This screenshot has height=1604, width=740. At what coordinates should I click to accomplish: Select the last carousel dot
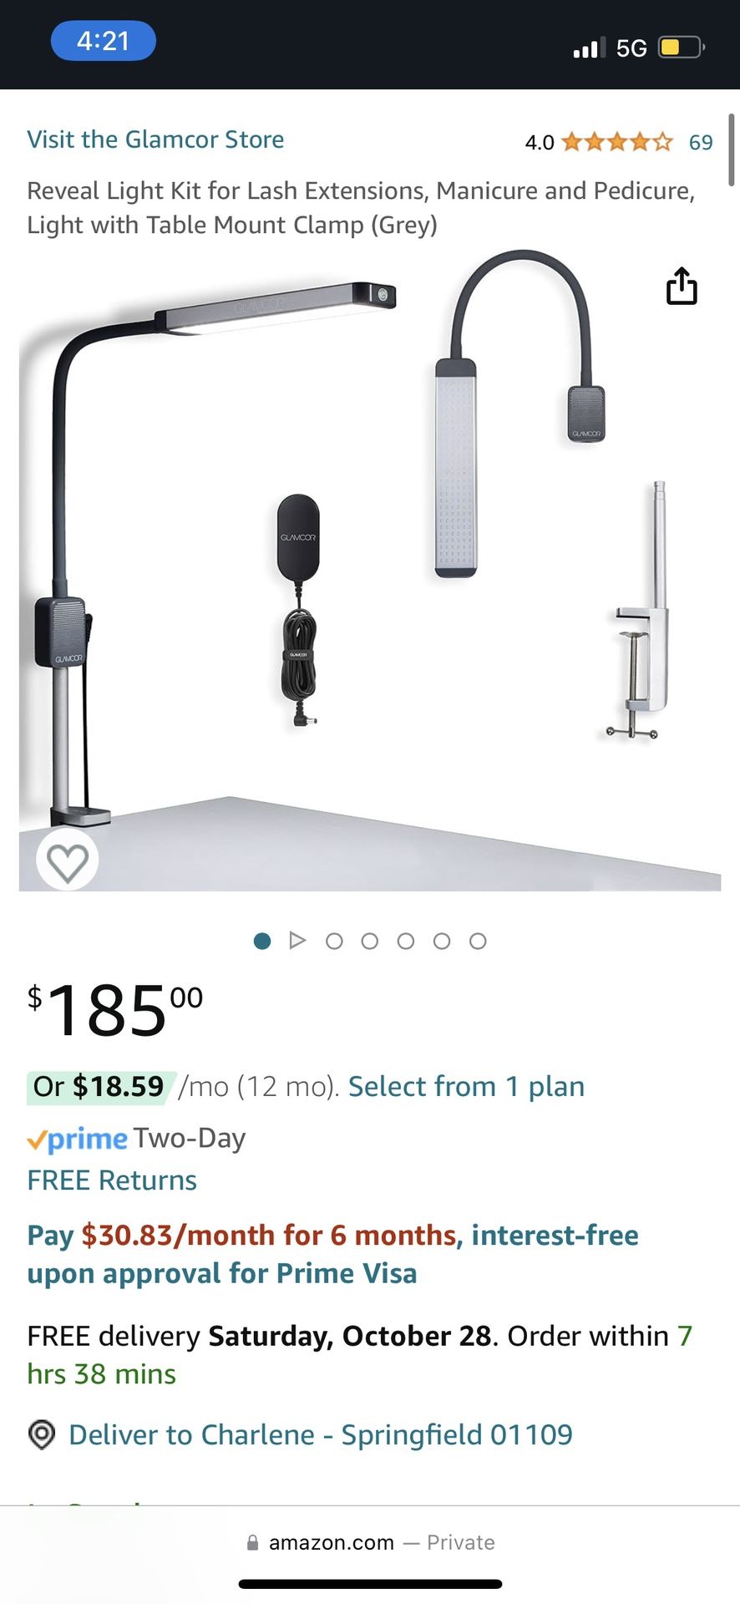(x=478, y=942)
